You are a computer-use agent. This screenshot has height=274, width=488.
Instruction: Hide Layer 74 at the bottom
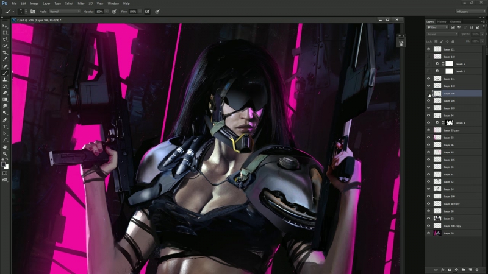tap(429, 233)
